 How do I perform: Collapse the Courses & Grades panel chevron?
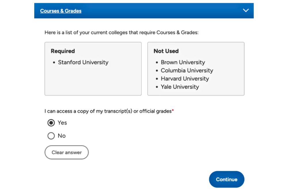[x=246, y=10]
